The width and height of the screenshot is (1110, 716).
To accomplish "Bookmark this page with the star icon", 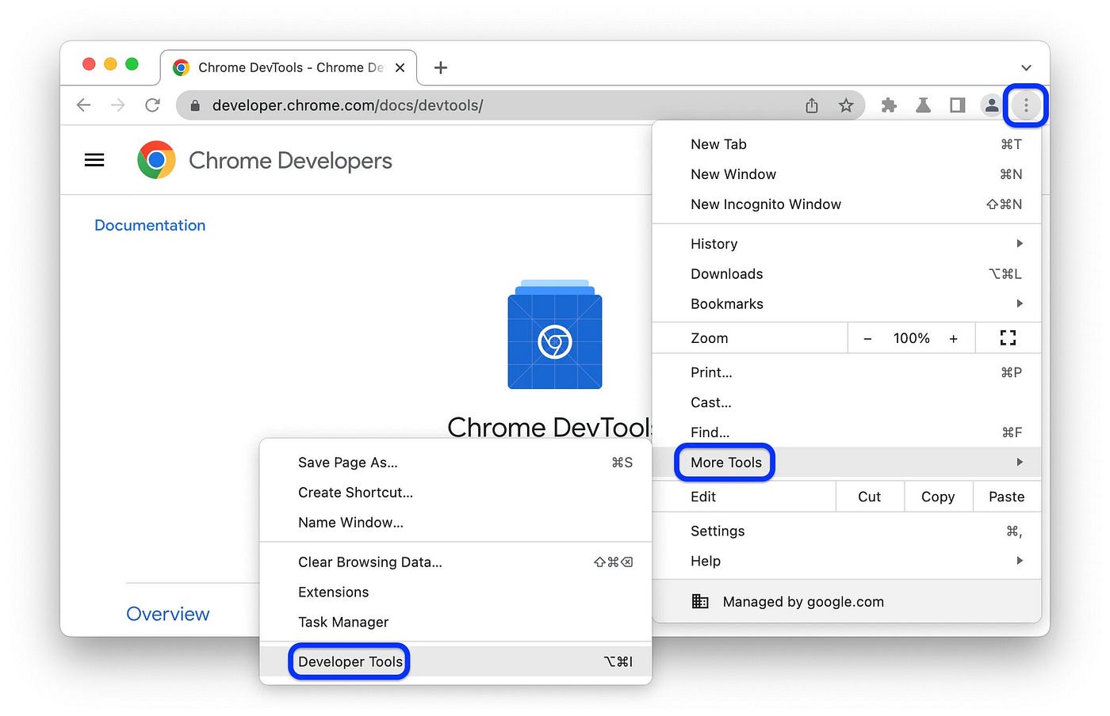I will coord(846,105).
